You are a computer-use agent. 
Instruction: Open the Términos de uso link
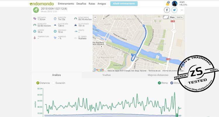(154, 71)
